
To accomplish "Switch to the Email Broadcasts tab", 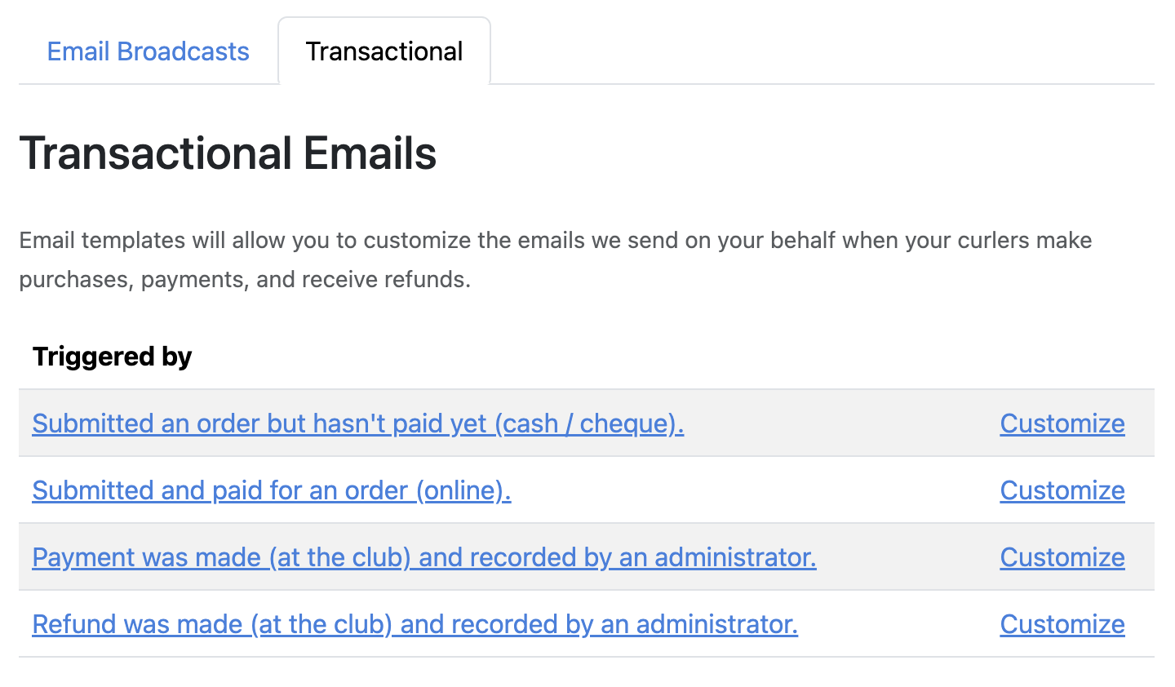I will [x=148, y=51].
